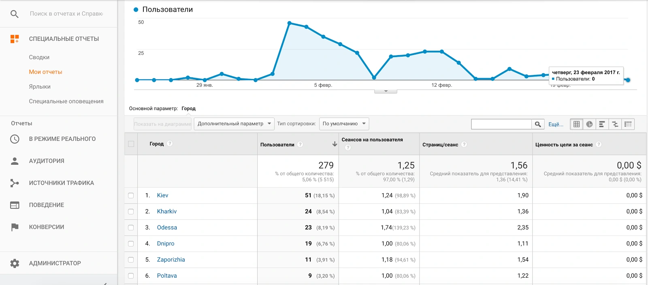
Task: Tick the Odessa row checkbox
Action: [131, 228]
